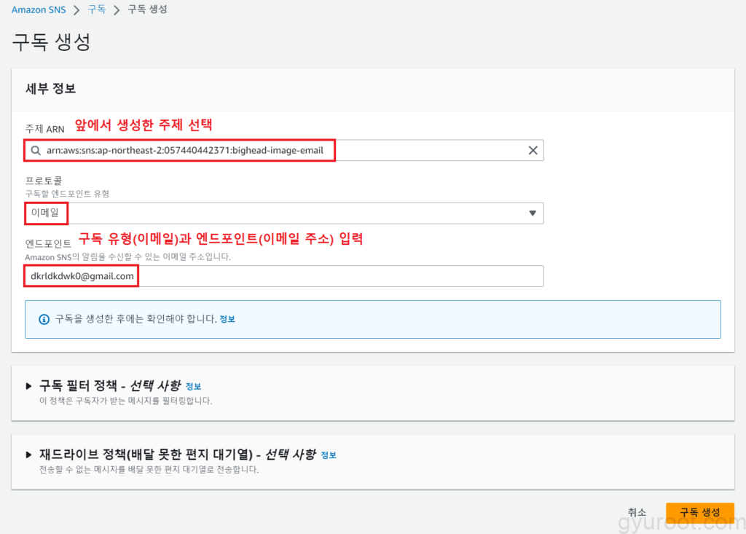Click the triangle icon beside 재드라이브 정책
Viewport: 746px width, 534px height.
coord(29,455)
